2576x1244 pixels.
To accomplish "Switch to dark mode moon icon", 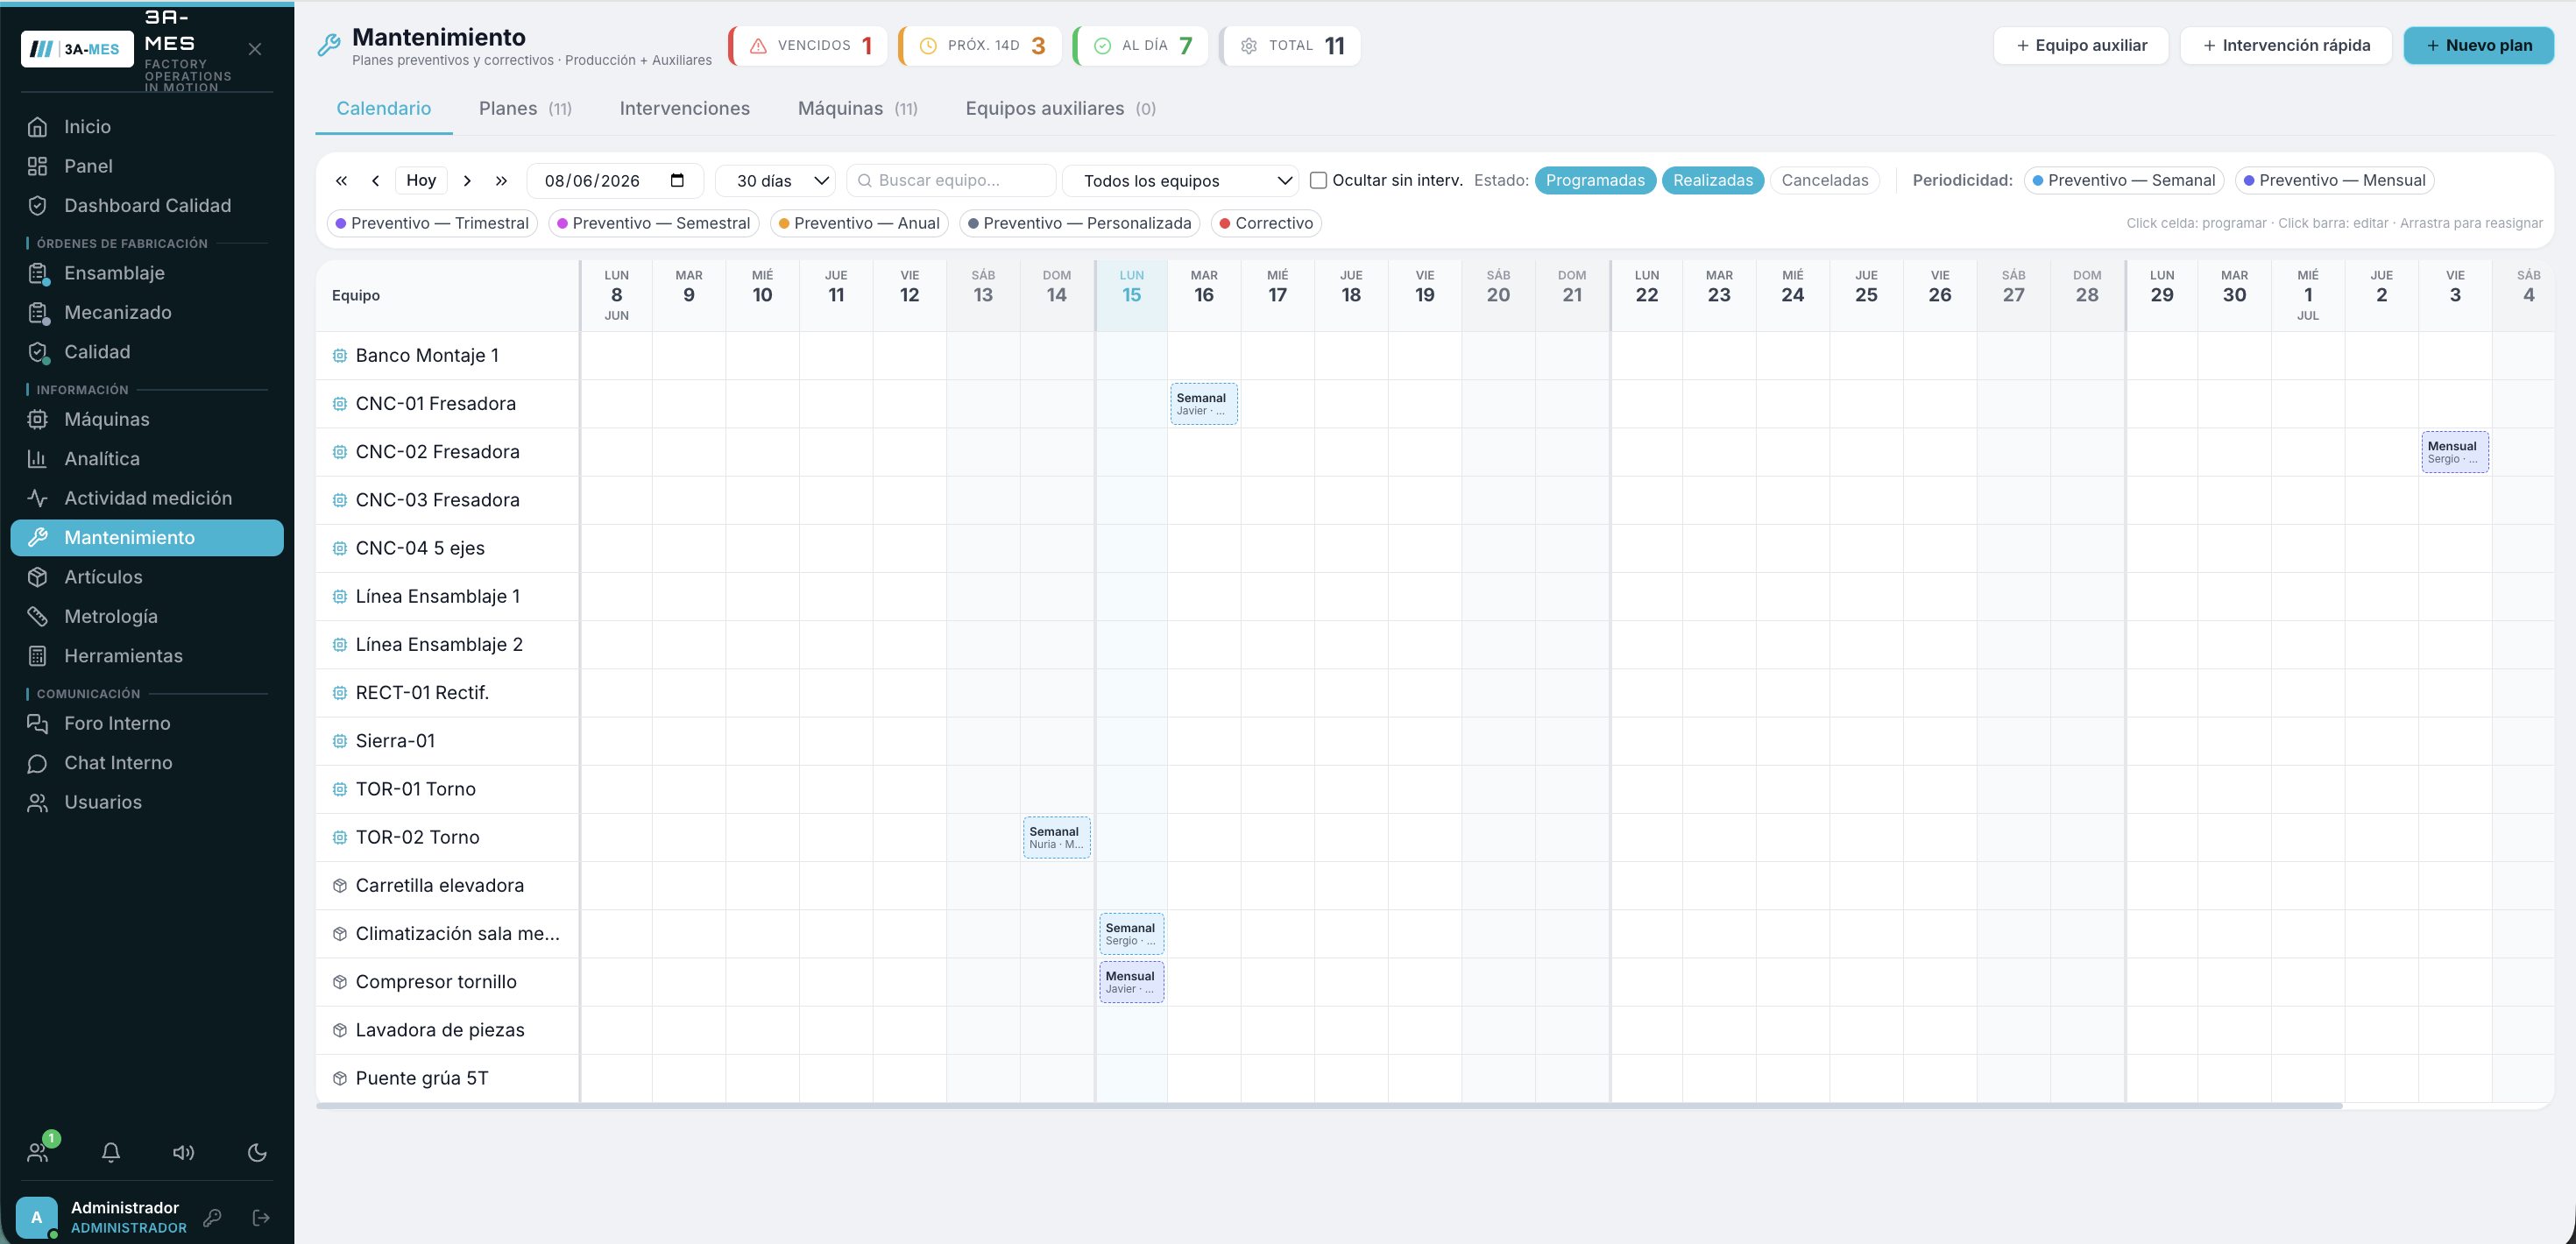I will tap(257, 1153).
